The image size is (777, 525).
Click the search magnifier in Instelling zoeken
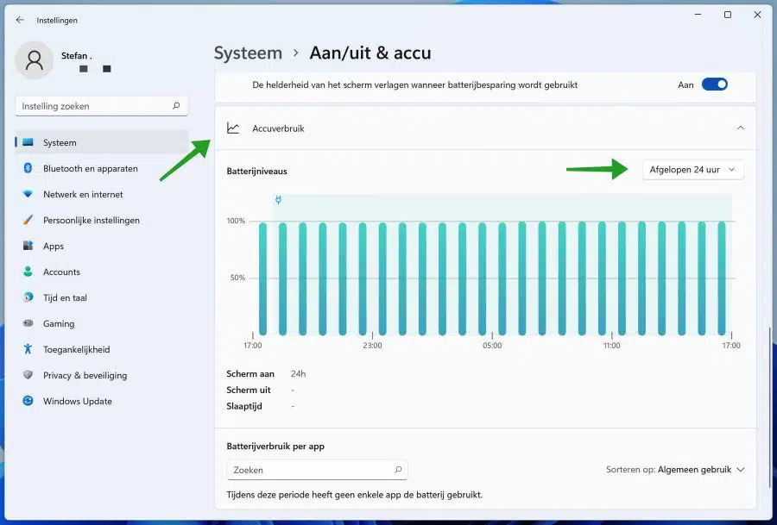pos(176,106)
